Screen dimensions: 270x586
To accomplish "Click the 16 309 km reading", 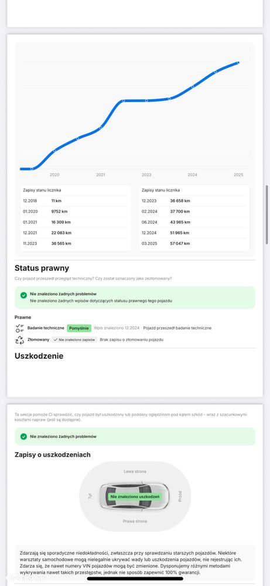I will click(x=61, y=222).
